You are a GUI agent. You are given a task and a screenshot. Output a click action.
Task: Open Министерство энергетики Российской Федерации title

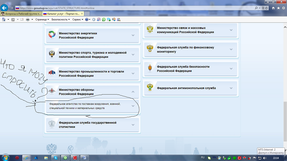pyautogui.click(x=78, y=35)
